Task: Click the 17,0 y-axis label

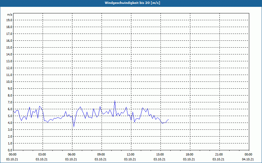Action: coord(9,34)
